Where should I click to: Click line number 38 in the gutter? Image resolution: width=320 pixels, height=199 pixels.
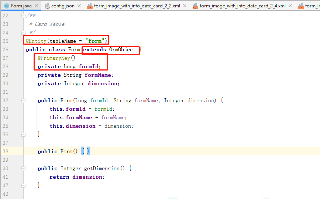point(5,151)
